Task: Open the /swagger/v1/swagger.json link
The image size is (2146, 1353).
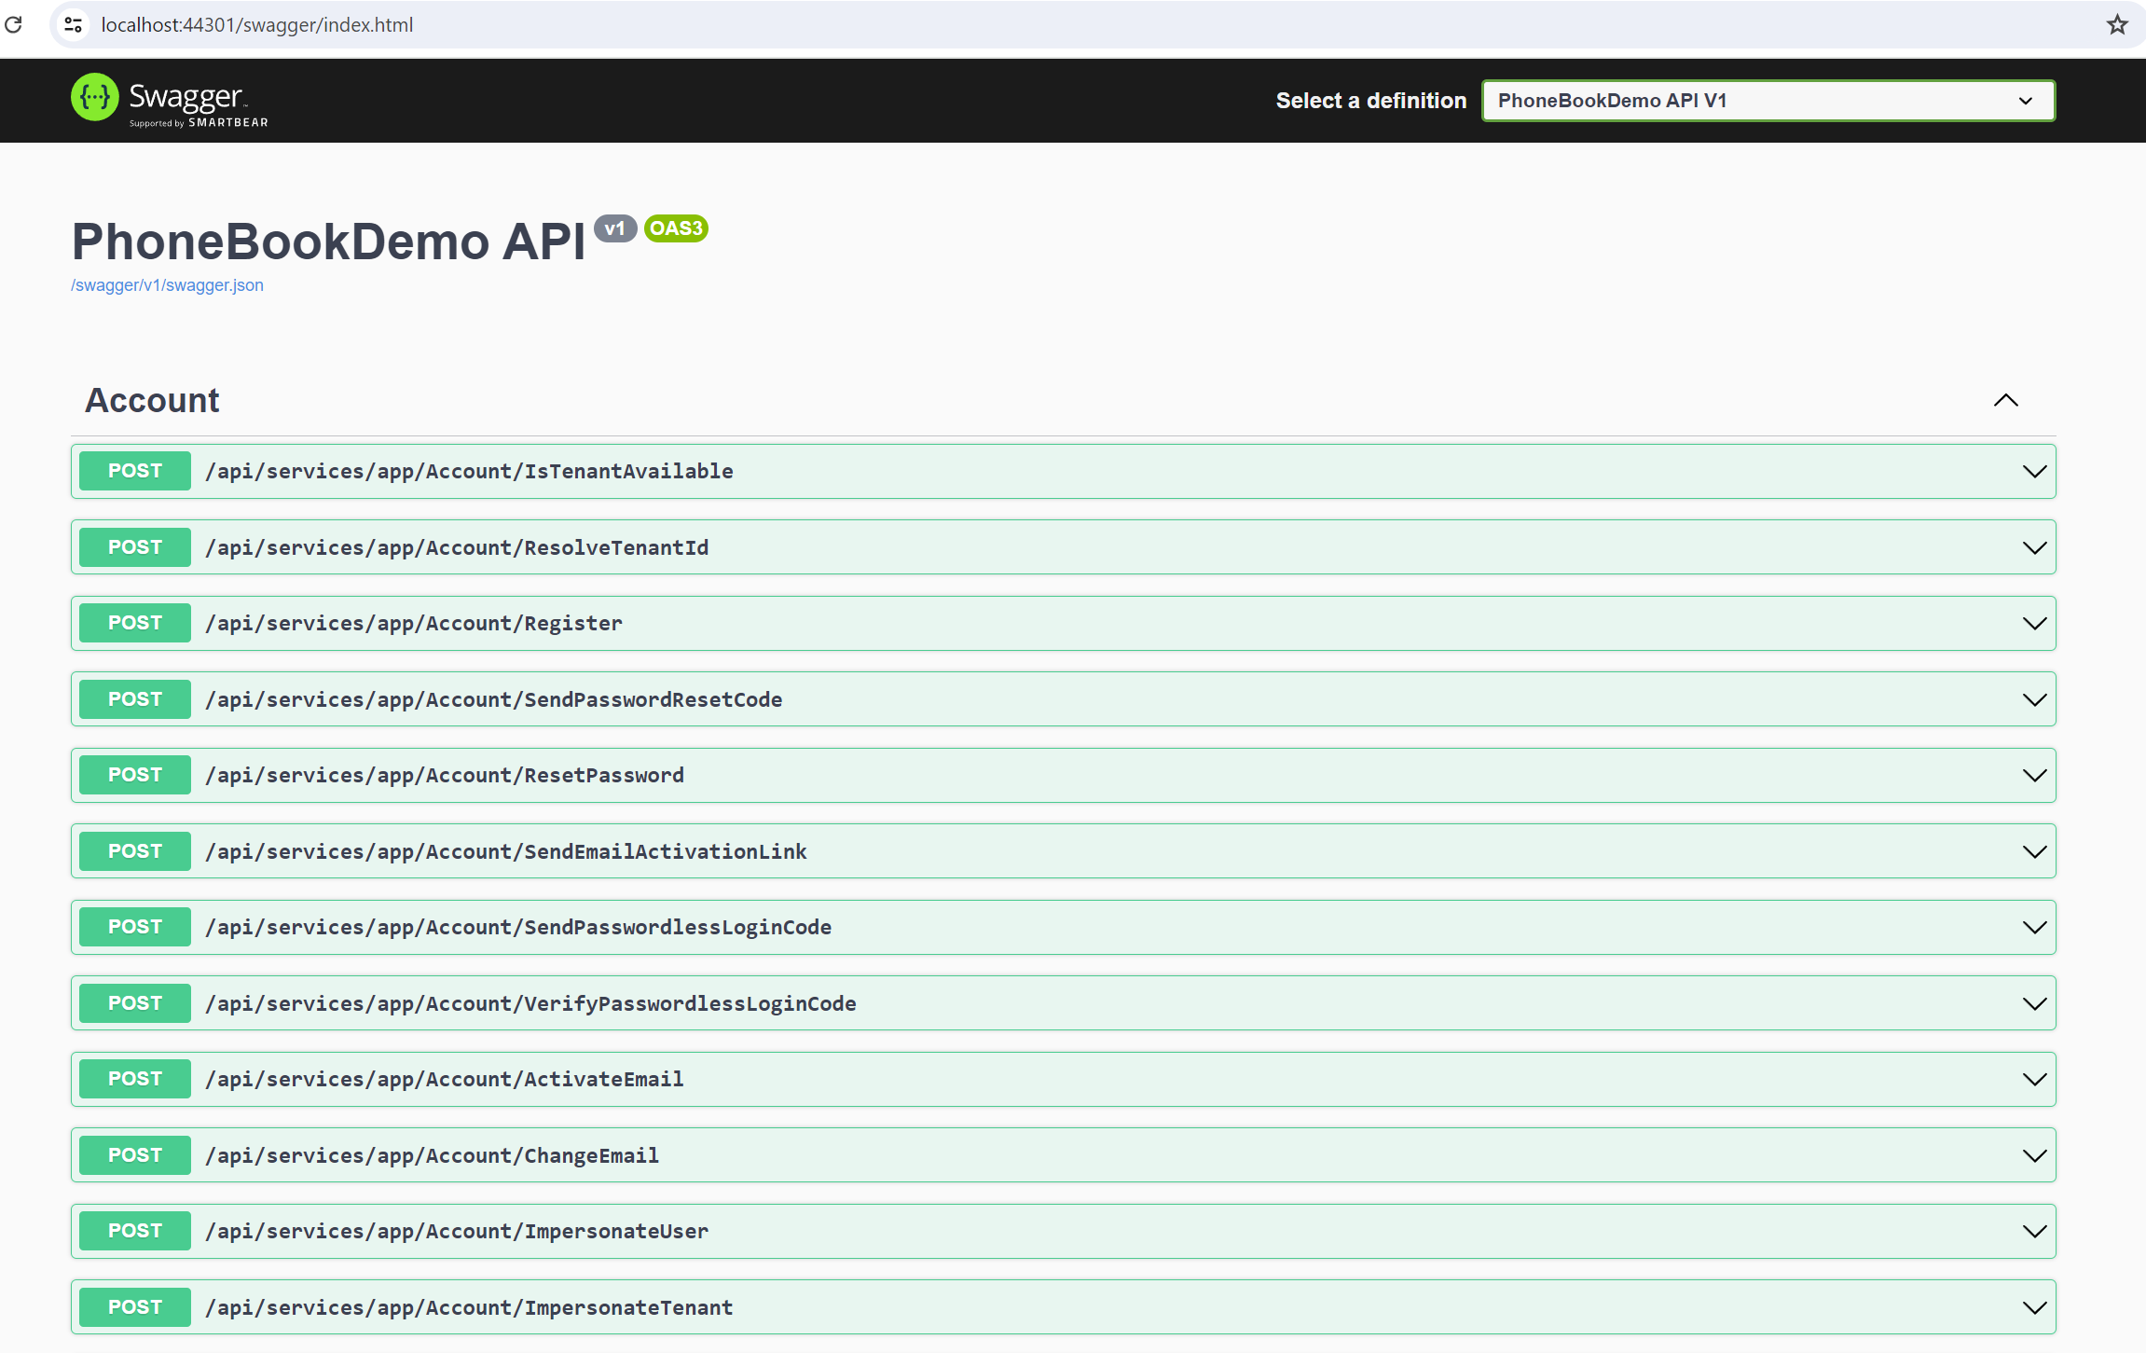Action: pos(168,285)
